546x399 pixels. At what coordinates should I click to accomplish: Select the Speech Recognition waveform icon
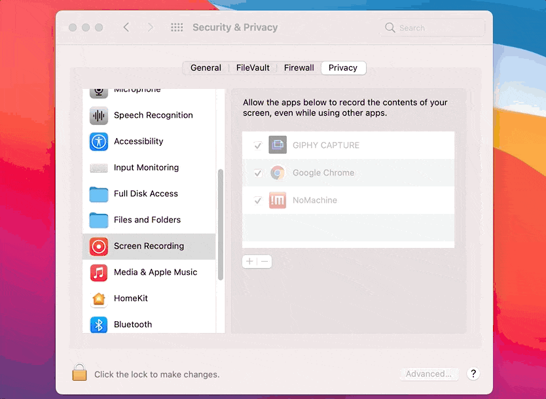click(x=99, y=115)
